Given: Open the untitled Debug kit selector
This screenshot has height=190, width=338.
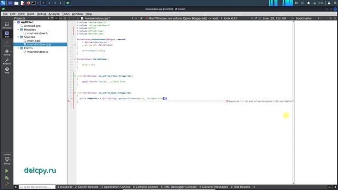Looking at the screenshot, I should point(7,159).
